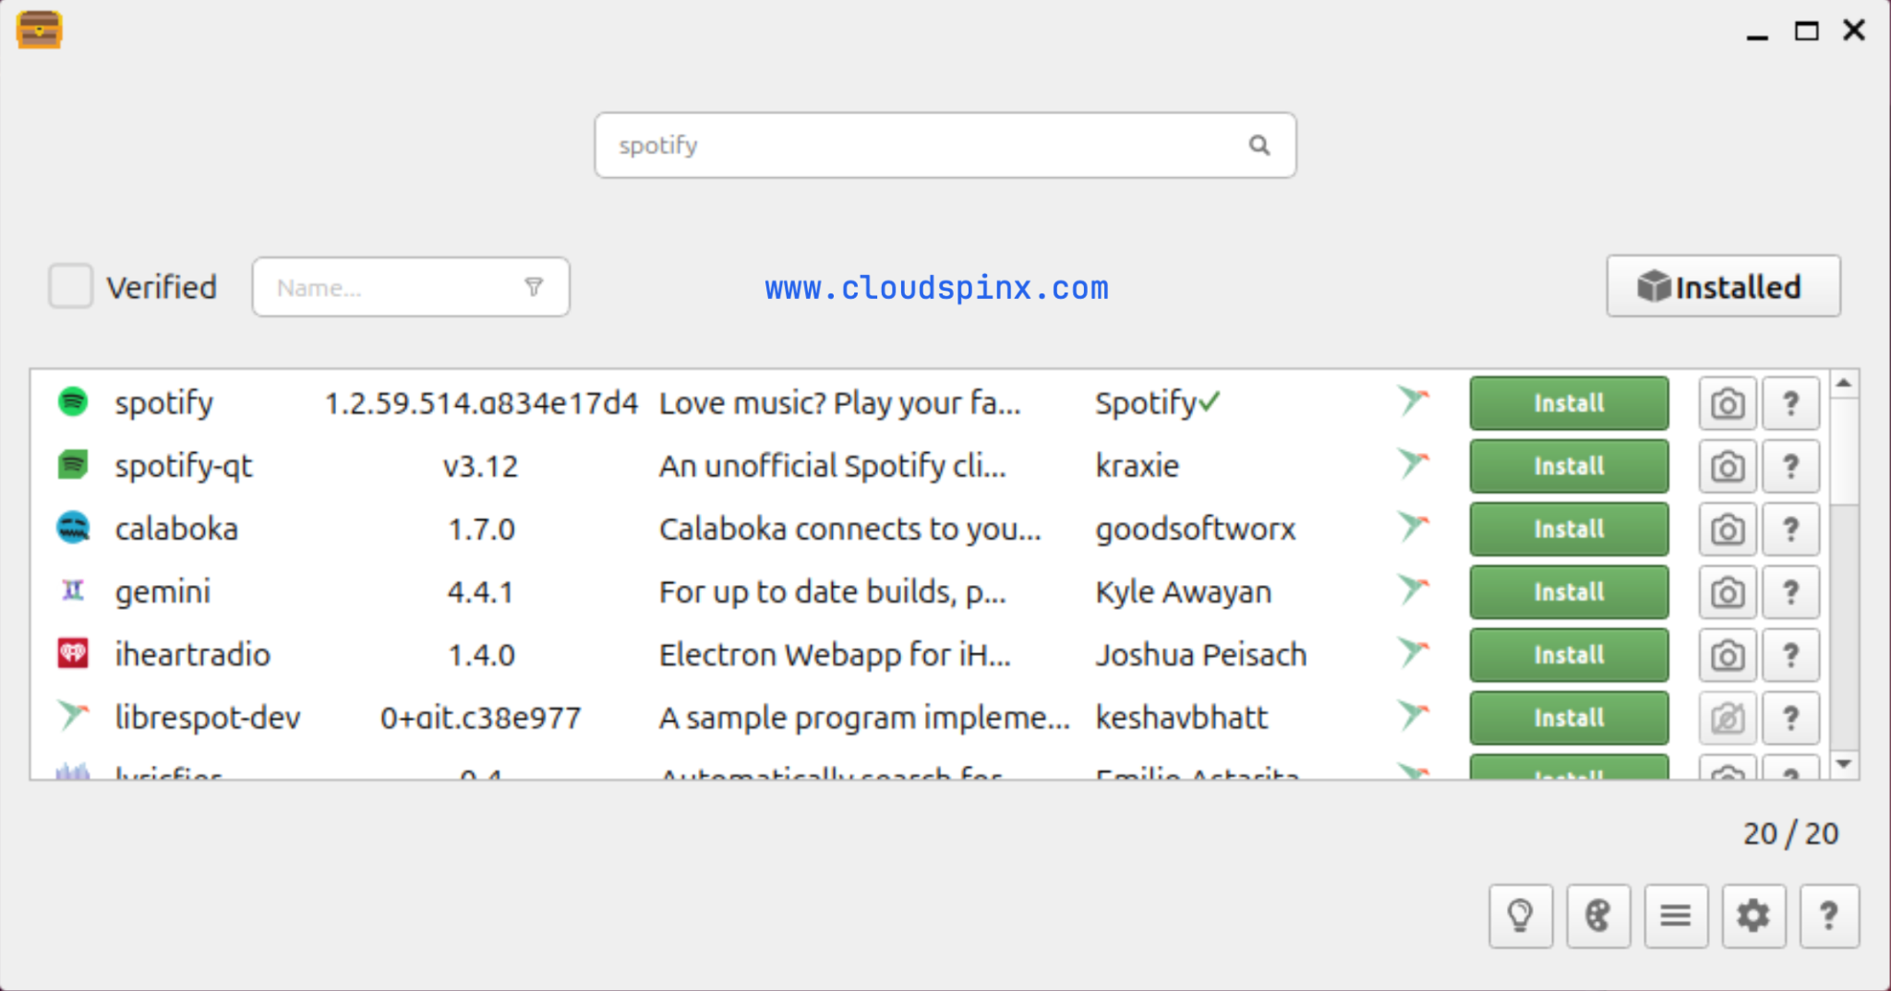1891x991 pixels.
Task: Open the list view button
Action: click(1675, 916)
